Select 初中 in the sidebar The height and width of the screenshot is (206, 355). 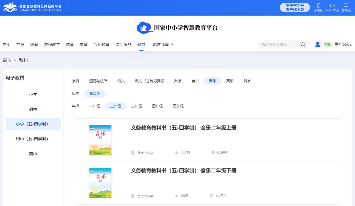pyautogui.click(x=33, y=109)
